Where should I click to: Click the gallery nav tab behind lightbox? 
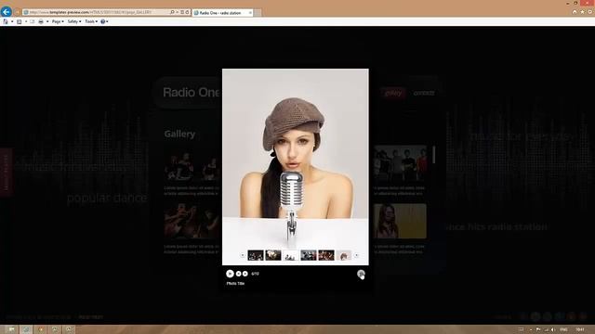[x=393, y=93]
